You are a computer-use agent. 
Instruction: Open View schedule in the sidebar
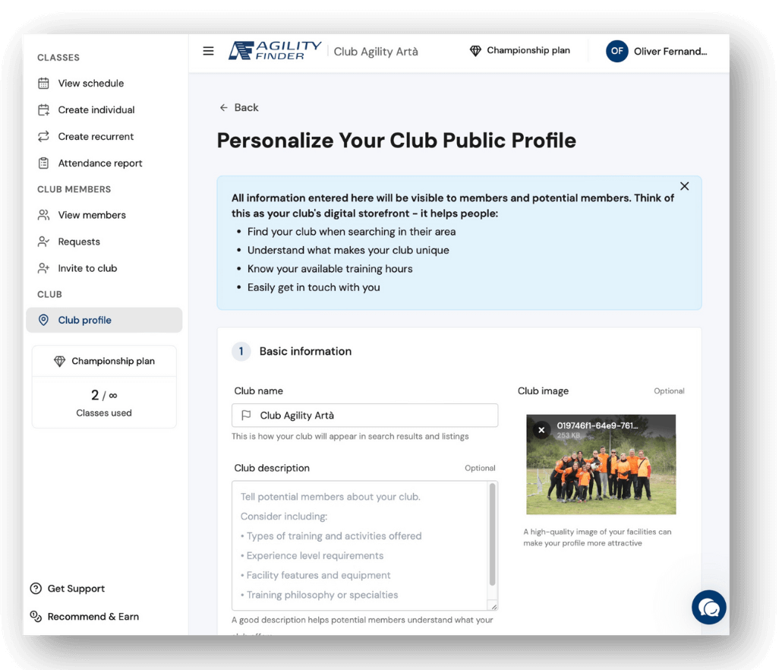(91, 84)
